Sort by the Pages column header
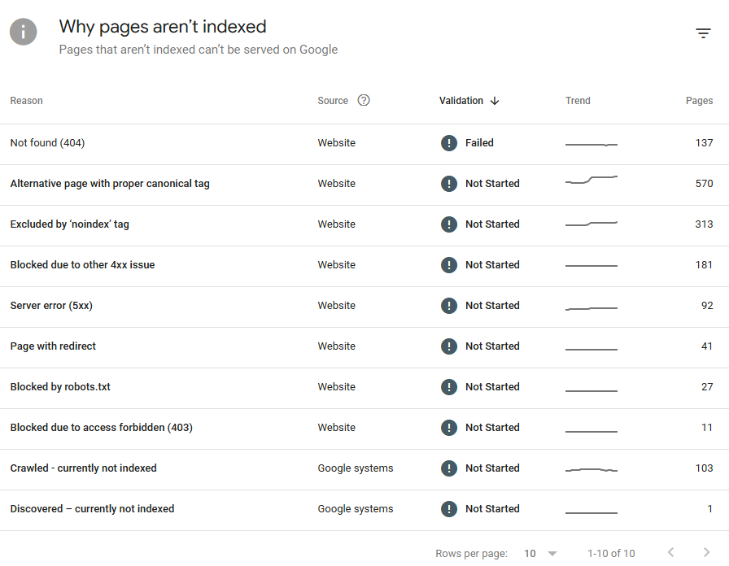Screen dimensions: 729x566 pos(699,101)
